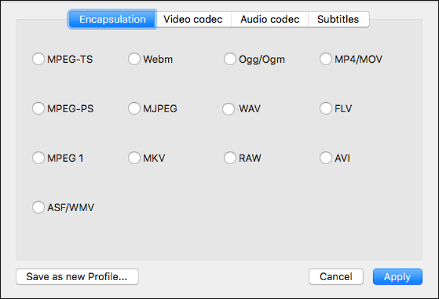Screen dimensions: 439x299
Task: Select the MPEG-PS radio button
Action: (38, 108)
